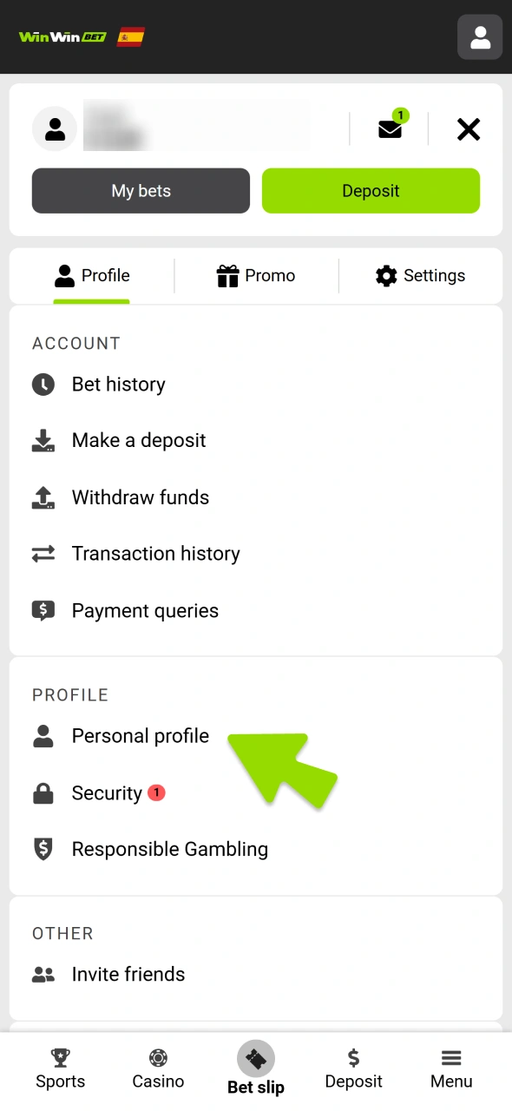Screen dimensions: 512x1111
Task: Open the Sports trophy icon
Action: [60, 1058]
